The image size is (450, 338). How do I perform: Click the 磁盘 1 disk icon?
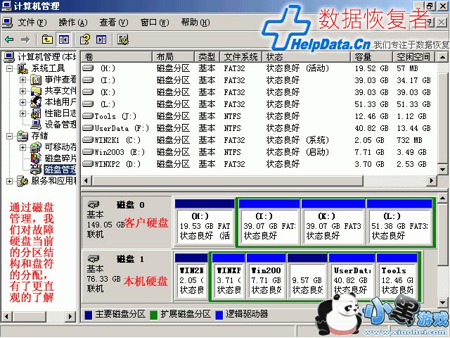click(x=94, y=259)
